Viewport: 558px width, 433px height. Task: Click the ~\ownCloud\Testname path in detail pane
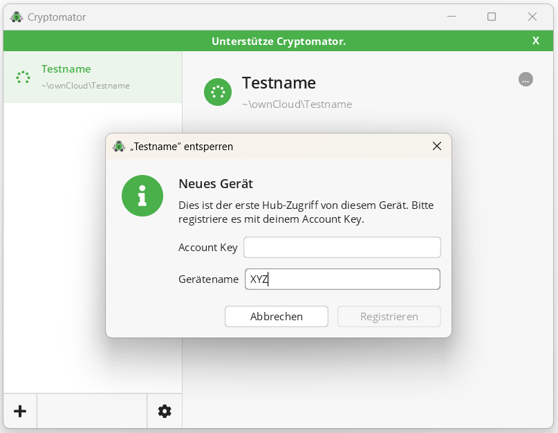point(297,104)
